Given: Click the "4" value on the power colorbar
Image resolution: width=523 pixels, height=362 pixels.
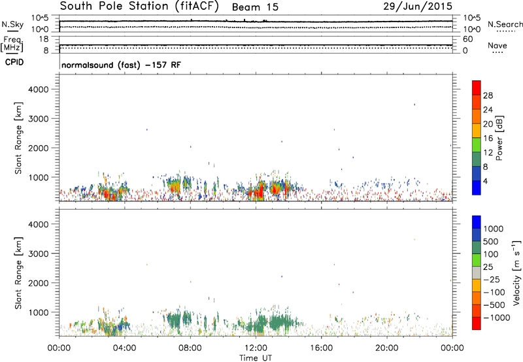Looking at the screenshot, I should [x=486, y=181].
